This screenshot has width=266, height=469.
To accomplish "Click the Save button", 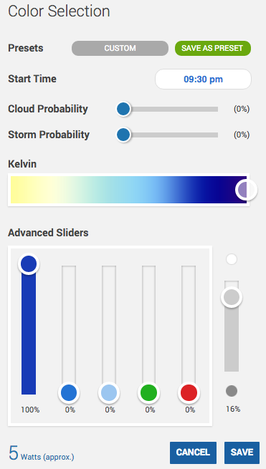I will pos(242,453).
